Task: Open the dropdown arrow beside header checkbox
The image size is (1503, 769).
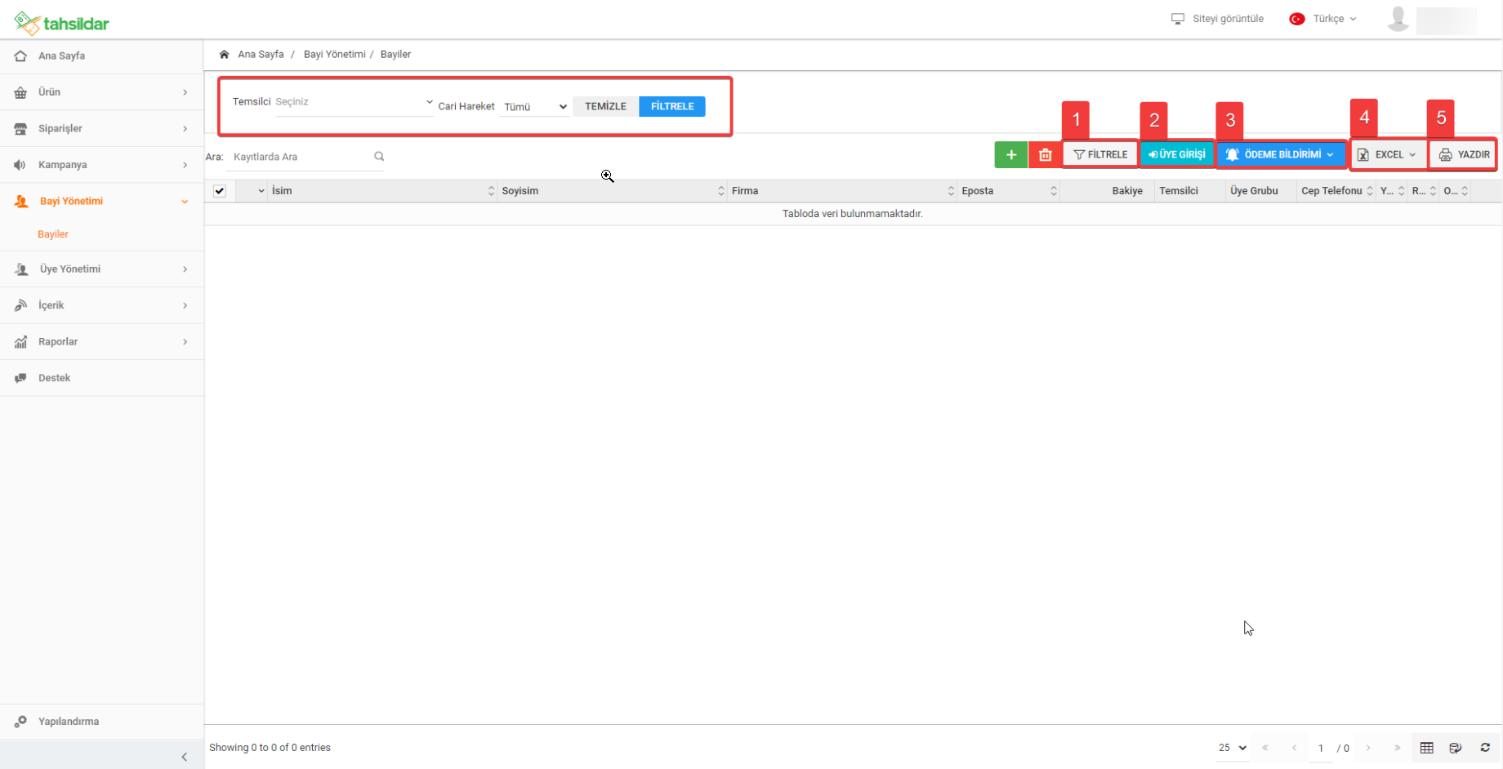Action: [x=261, y=191]
